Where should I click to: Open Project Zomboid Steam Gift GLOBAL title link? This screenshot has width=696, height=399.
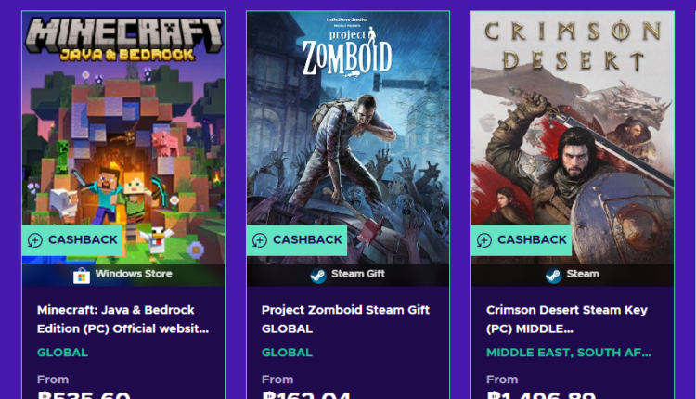pos(345,318)
